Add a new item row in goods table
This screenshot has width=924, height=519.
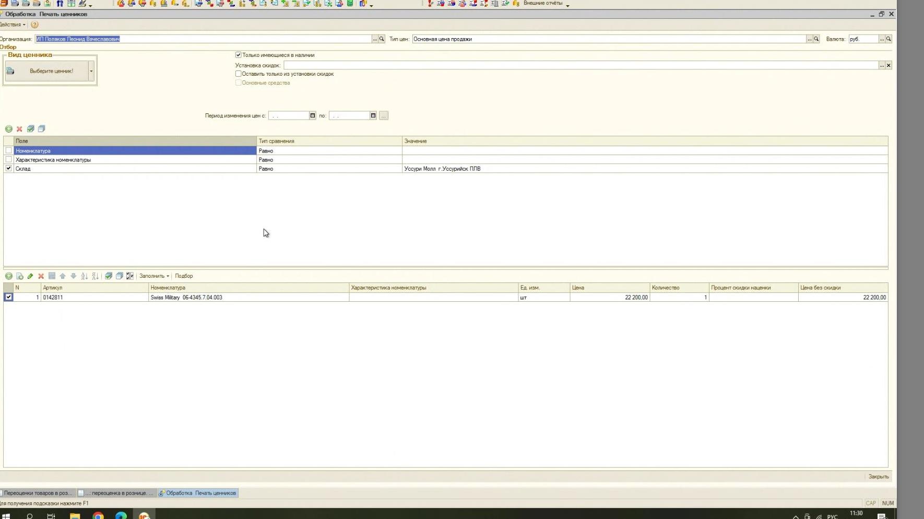pyautogui.click(x=9, y=276)
